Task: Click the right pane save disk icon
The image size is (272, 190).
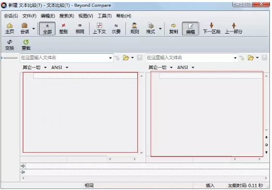Action: click(264, 57)
